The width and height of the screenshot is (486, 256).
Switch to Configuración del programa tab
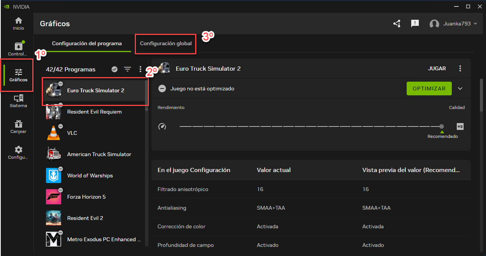(x=87, y=43)
